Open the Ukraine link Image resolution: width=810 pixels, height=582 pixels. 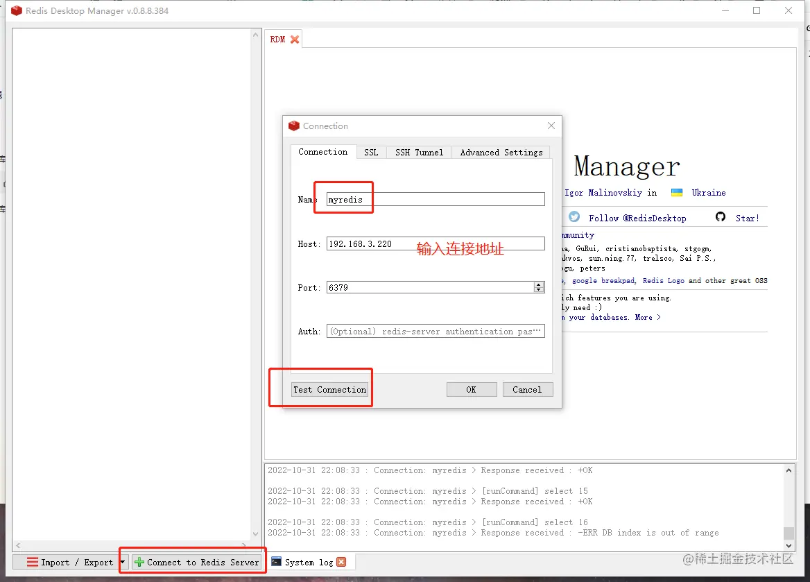click(708, 193)
